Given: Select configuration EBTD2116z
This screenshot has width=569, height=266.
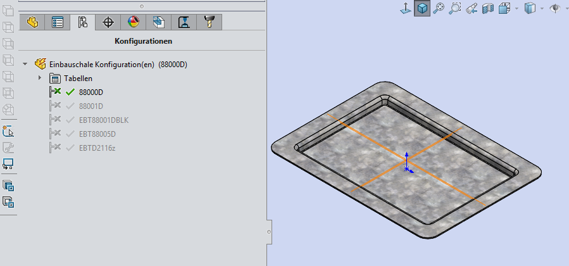Looking at the screenshot, I should tap(97, 148).
